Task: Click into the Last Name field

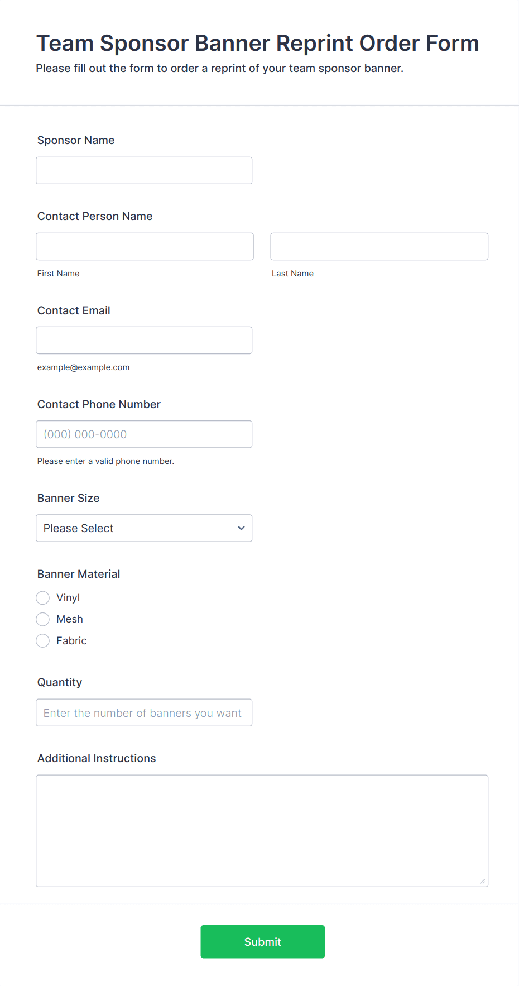Action: (x=379, y=246)
